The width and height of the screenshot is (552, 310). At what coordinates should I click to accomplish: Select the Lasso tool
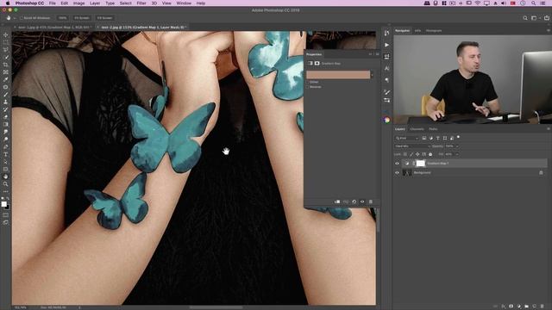point(6,50)
